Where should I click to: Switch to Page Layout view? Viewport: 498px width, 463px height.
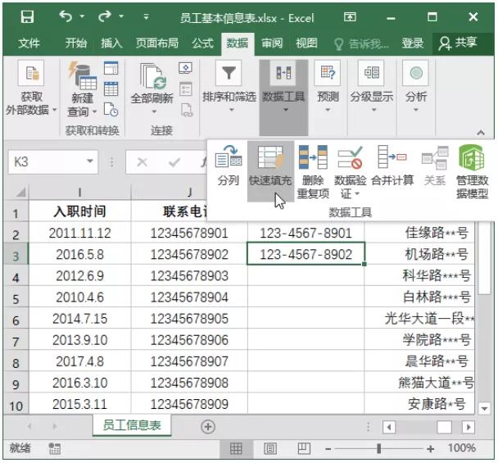(270, 448)
